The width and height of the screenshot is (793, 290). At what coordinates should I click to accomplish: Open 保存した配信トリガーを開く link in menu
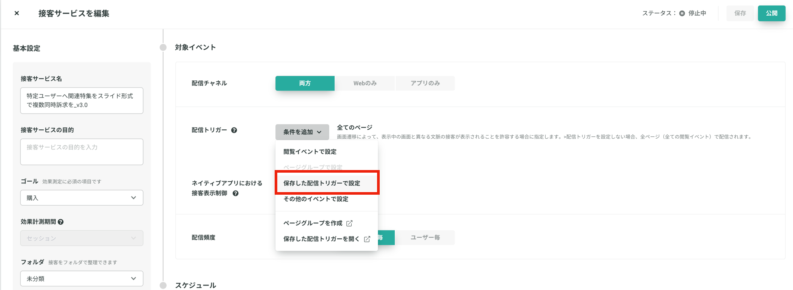pyautogui.click(x=326, y=239)
